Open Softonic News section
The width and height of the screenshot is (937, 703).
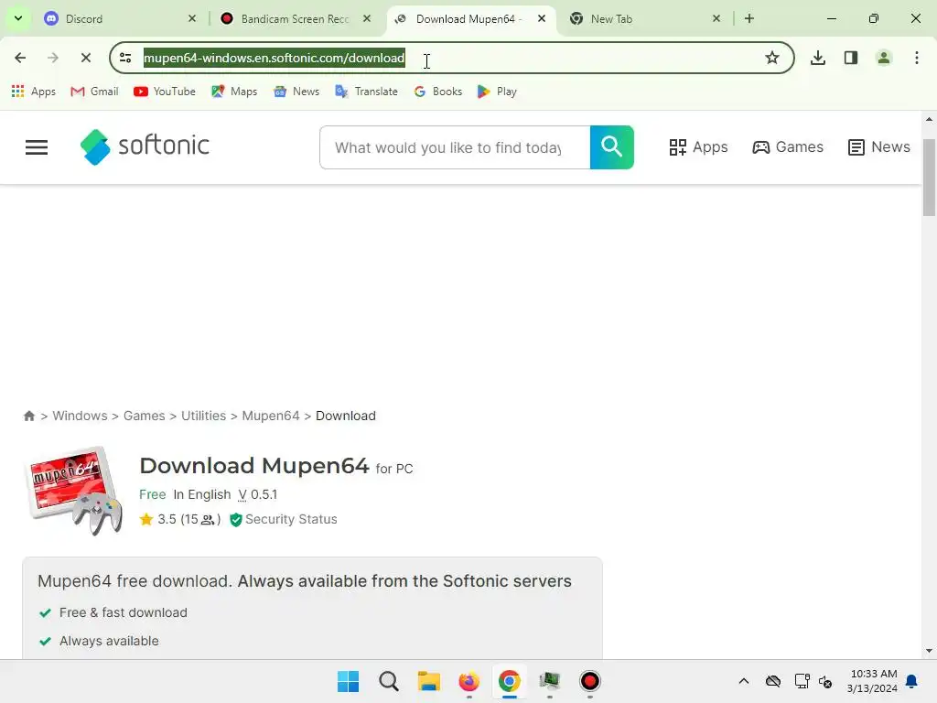point(878,147)
